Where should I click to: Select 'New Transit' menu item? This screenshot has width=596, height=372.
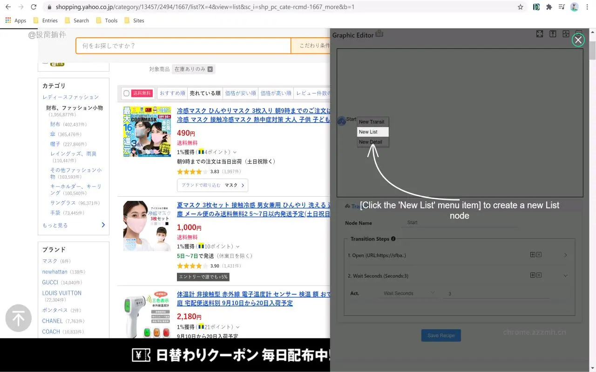[372, 121]
